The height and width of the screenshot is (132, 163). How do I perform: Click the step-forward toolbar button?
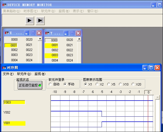pos(40,20)
